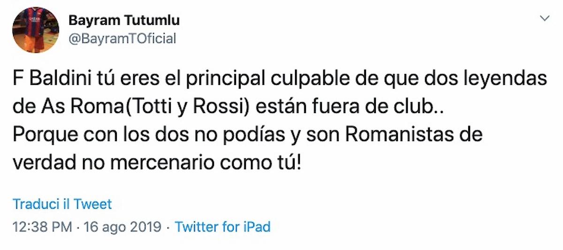Click the @BayramTOficial handle
This screenshot has width=563, height=250.
122,38
